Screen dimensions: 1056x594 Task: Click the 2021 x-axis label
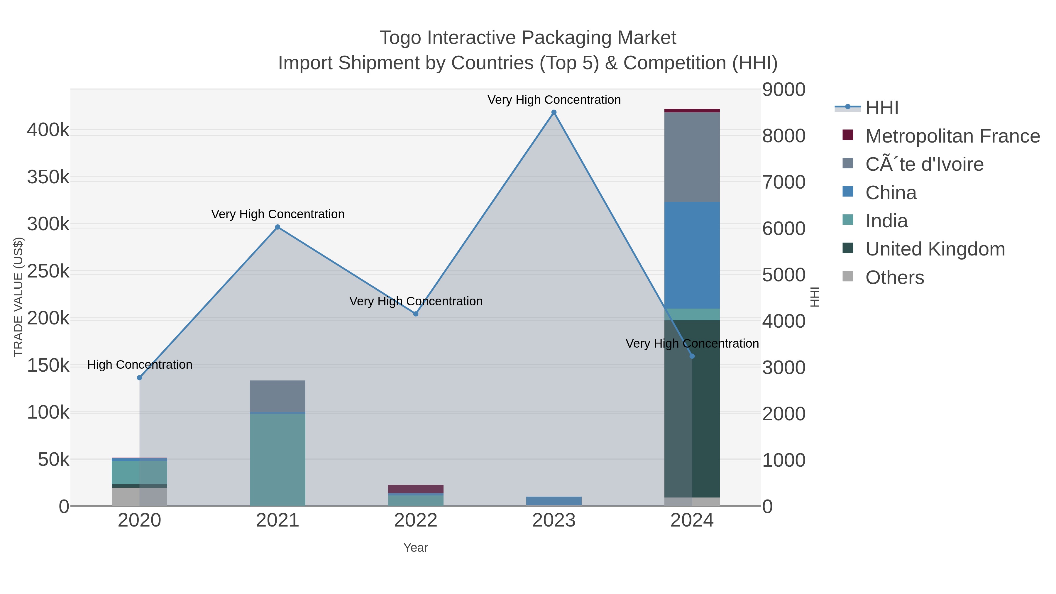277,521
